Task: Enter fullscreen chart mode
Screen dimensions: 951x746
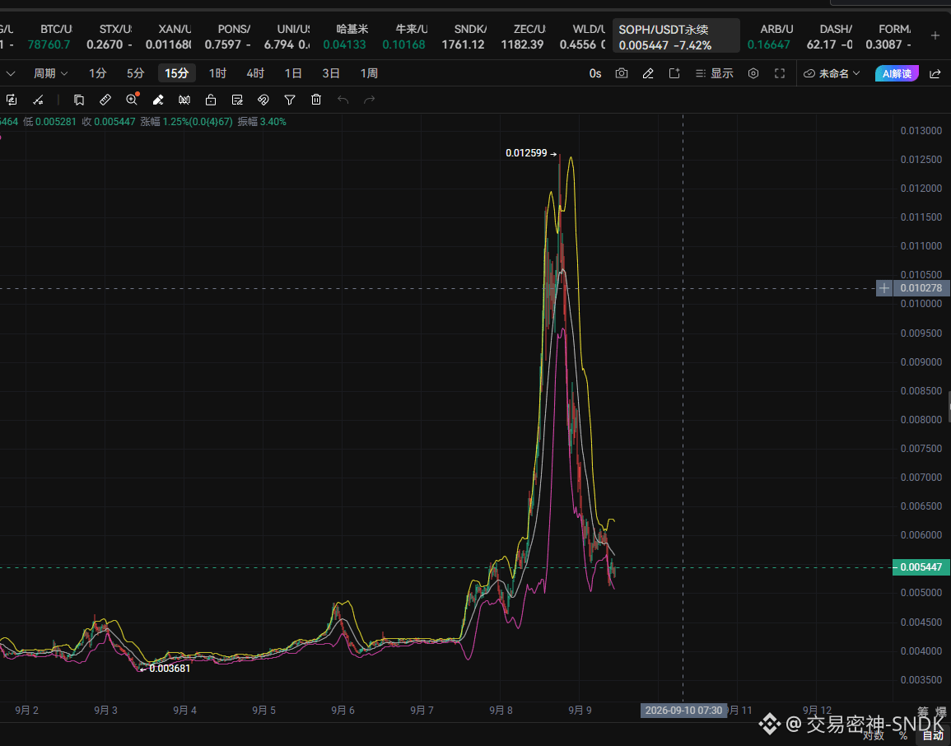Action: [x=780, y=73]
